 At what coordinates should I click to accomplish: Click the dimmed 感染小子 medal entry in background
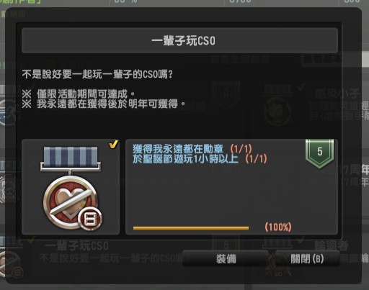337,93
